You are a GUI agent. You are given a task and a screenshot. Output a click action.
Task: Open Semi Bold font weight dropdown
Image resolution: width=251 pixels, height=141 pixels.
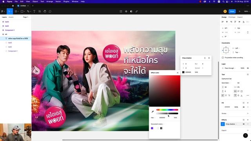tap(226, 83)
